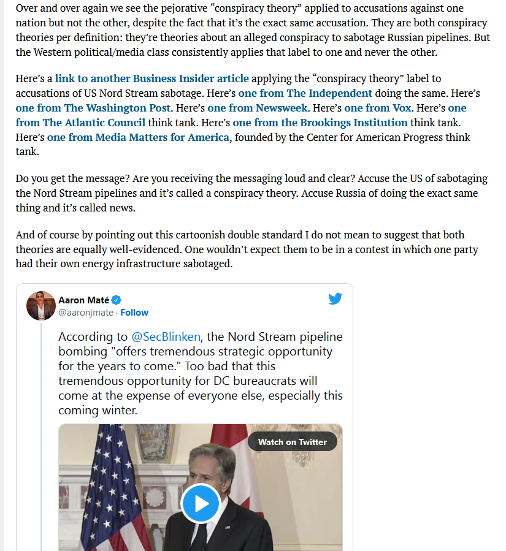This screenshot has width=506, height=551.
Task: Open the Media Matters for America link
Action: pos(138,137)
